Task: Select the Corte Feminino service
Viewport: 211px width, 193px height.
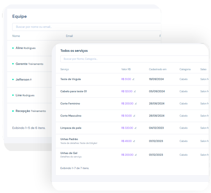Action: [70, 104]
